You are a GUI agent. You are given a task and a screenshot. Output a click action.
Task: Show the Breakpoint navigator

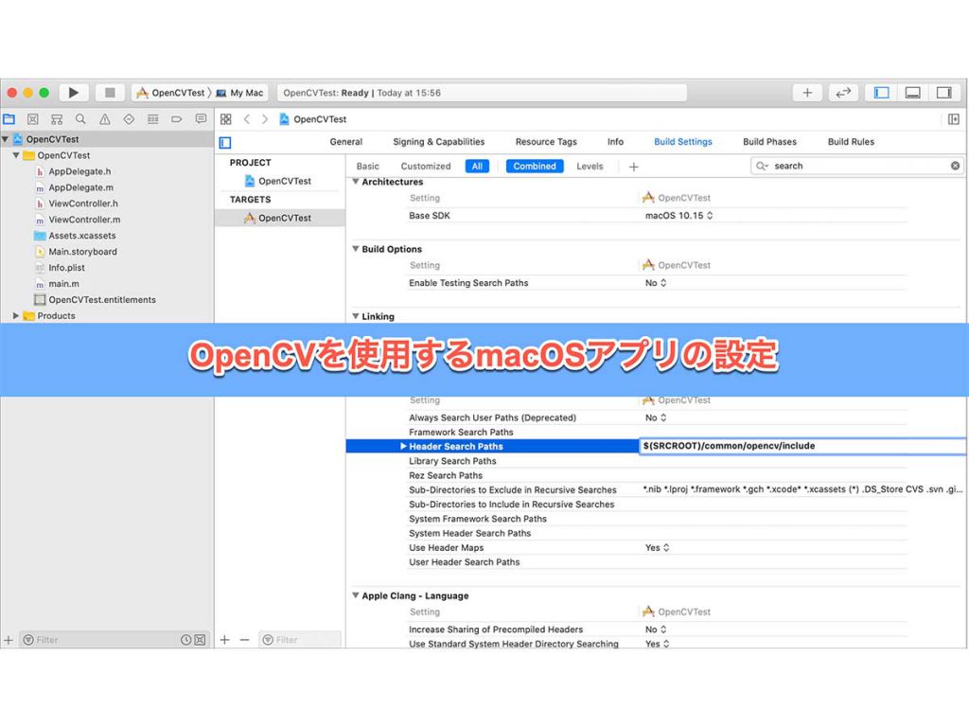coord(177,119)
